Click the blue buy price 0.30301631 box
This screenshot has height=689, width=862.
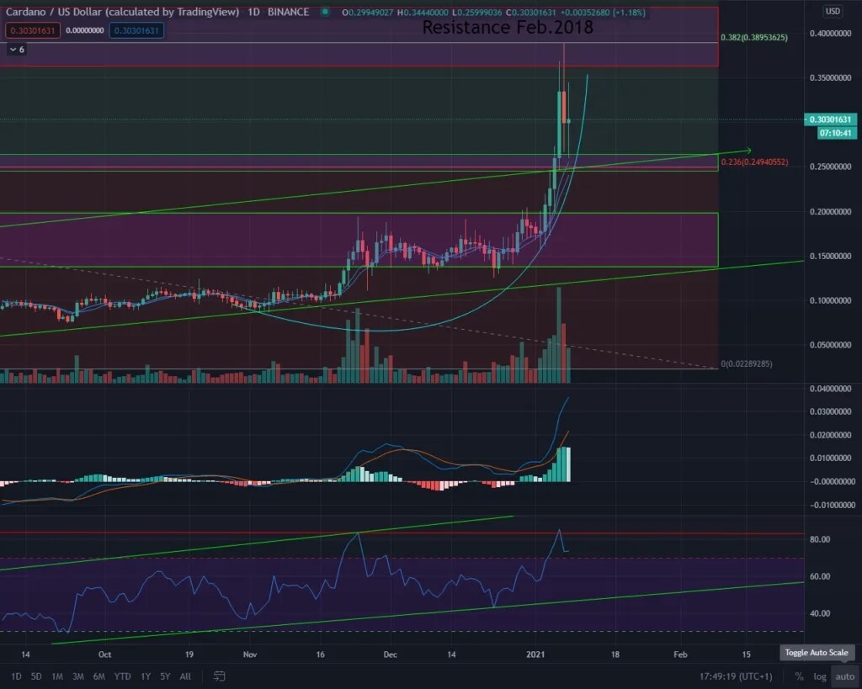[x=136, y=30]
